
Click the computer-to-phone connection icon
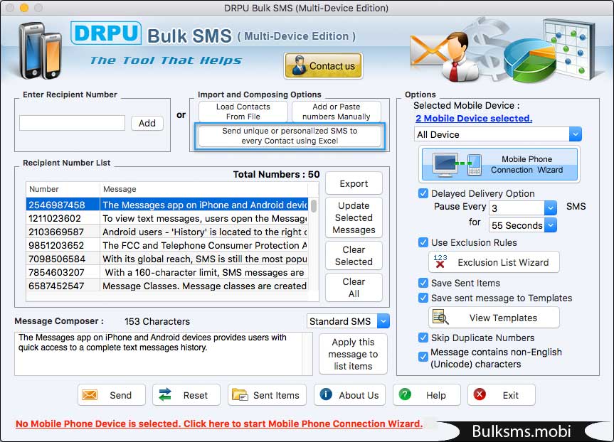click(457, 164)
